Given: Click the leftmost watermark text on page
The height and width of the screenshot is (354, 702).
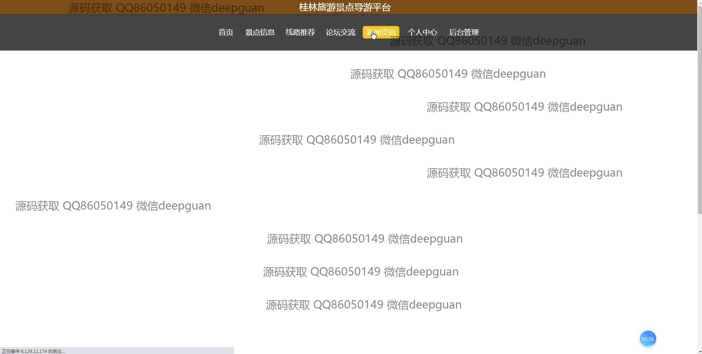Looking at the screenshot, I should click(113, 206).
